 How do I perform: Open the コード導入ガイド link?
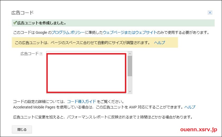(x=81, y=102)
